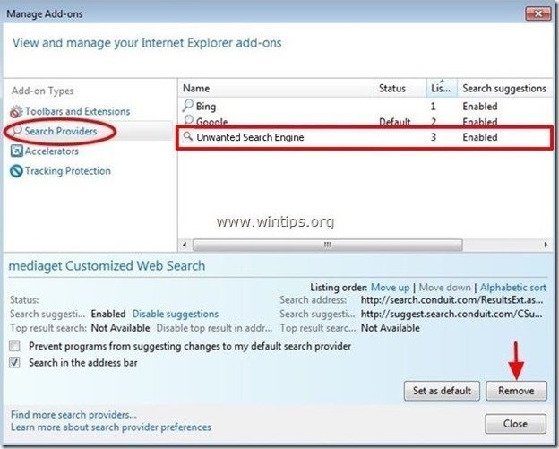
Task: Click the suggest.search.conduit.com address value
Action: pyautogui.click(x=451, y=314)
